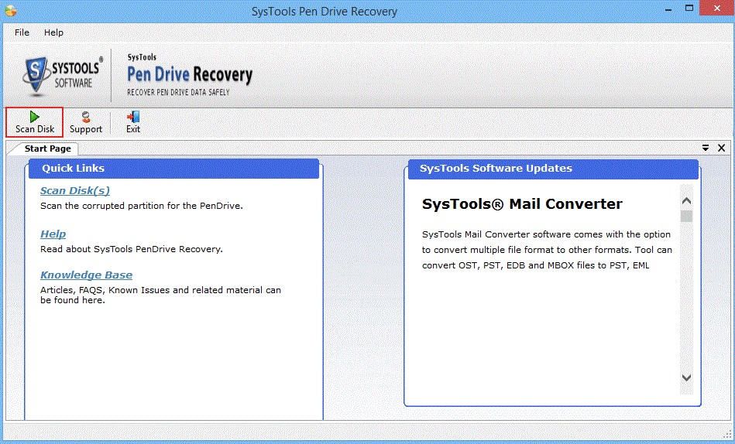Click the Pen Drive Recovery banner title
This screenshot has width=735, height=444.
click(x=190, y=74)
